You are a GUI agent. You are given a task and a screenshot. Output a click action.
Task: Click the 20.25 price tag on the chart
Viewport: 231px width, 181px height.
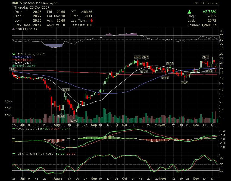(x=170, y=63)
